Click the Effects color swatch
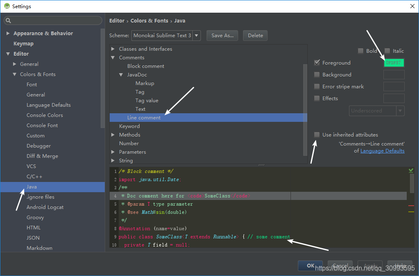 pos(394,98)
